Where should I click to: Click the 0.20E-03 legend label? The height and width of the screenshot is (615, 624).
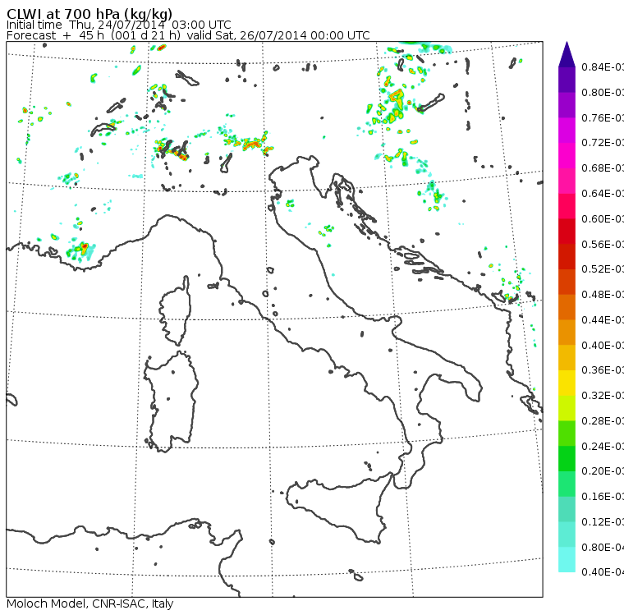[603, 471]
